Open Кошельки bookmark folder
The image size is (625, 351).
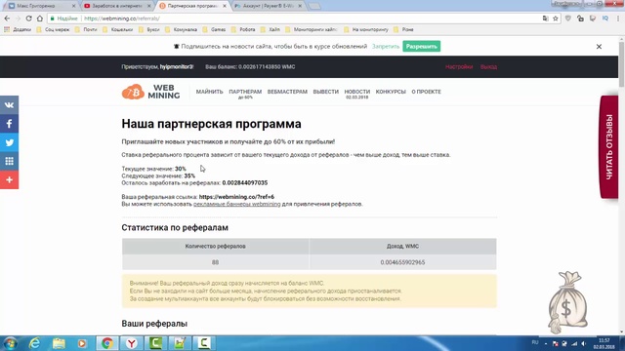(x=118, y=29)
